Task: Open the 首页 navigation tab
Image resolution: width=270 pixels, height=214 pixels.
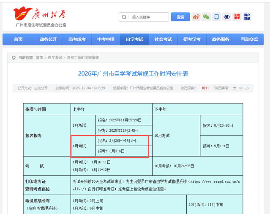Action: [x=18, y=39]
